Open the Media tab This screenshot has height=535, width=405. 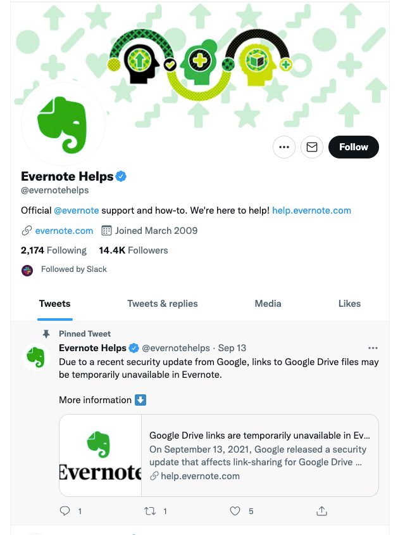pyautogui.click(x=268, y=304)
